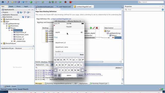This screenshot has height=93, width=165.
Task: Click the Properties panel Find field
Action: [143, 10]
